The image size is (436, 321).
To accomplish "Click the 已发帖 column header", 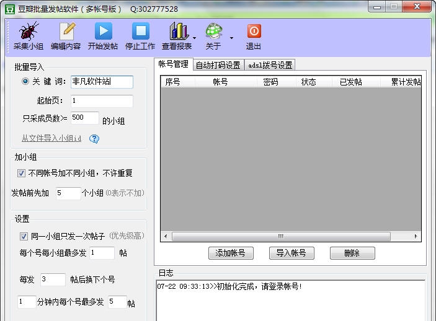I will (x=356, y=82).
